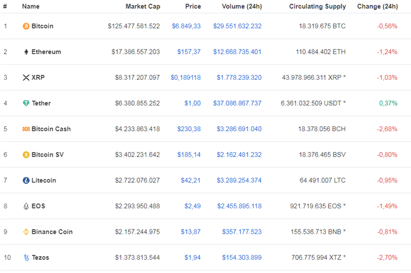Image resolution: width=411 pixels, height=273 pixels.
Task: Click Bitcoin Cash volume $3.286.691.040
Action: pos(239,129)
